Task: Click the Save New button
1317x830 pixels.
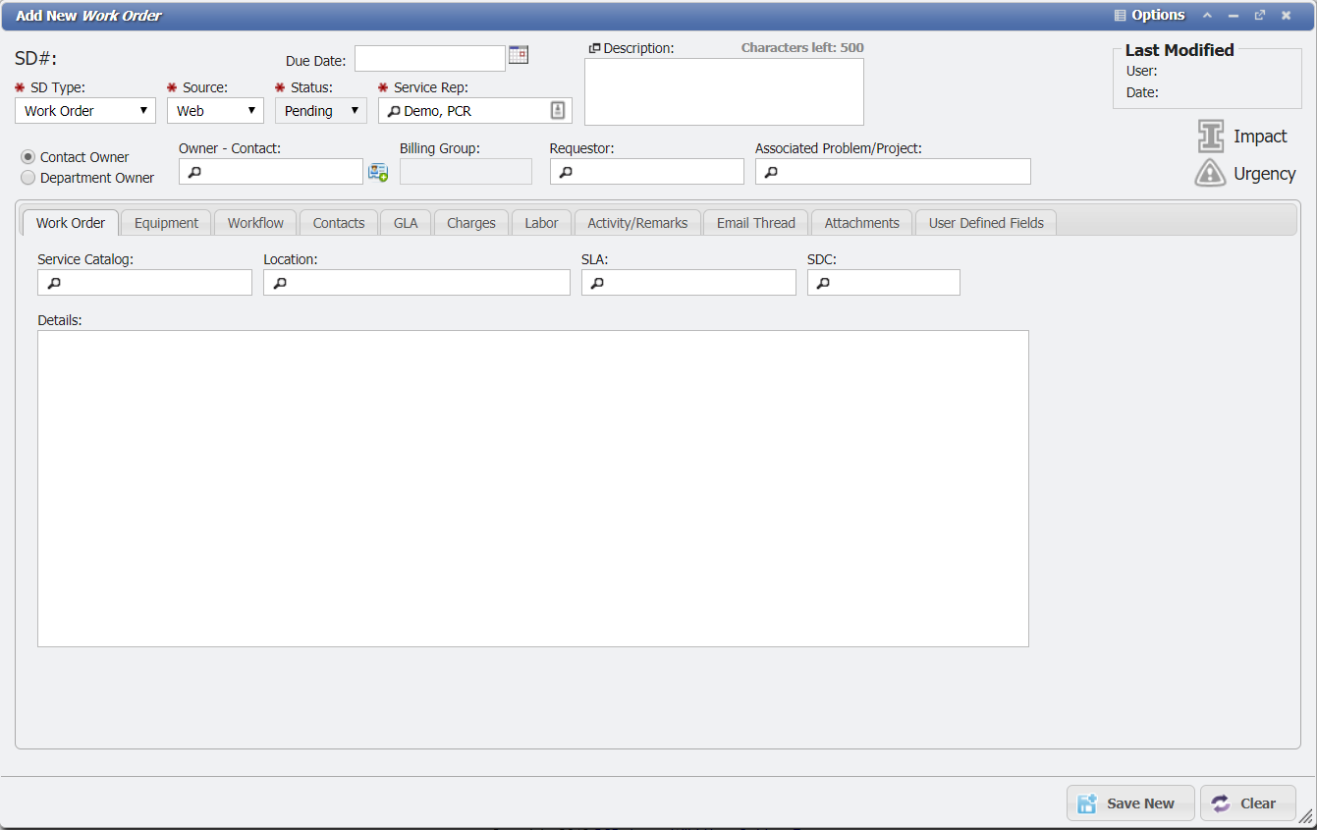Action: click(1129, 802)
